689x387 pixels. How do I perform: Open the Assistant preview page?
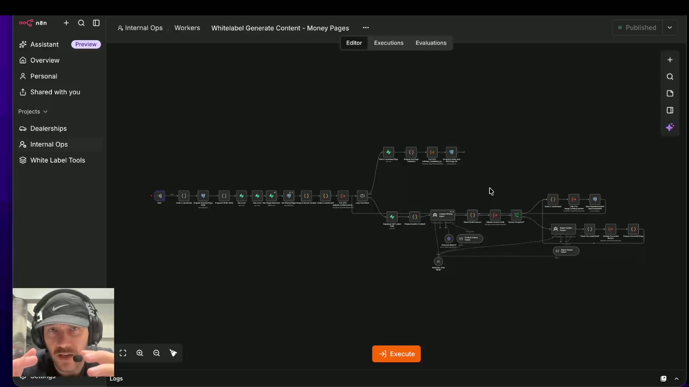click(x=60, y=44)
